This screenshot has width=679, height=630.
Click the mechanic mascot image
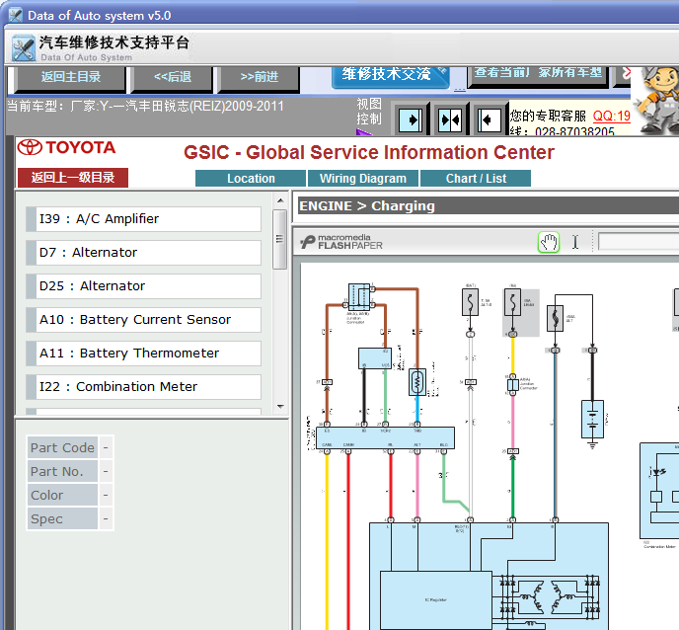[x=656, y=101]
